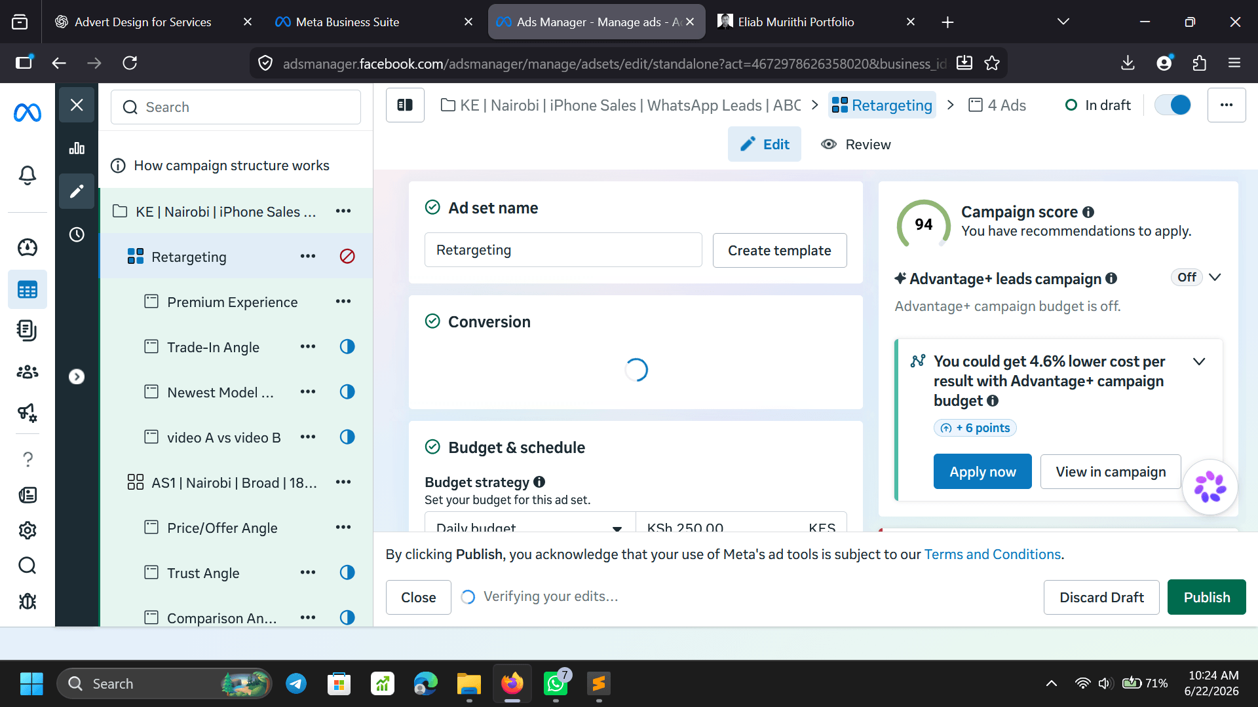The image size is (1258, 707).
Task: Open the pencil edit icon in sidebar
Action: pyautogui.click(x=77, y=191)
